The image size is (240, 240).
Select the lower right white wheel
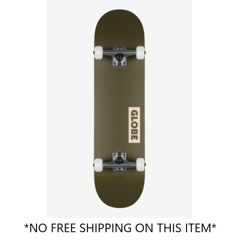(x=140, y=165)
